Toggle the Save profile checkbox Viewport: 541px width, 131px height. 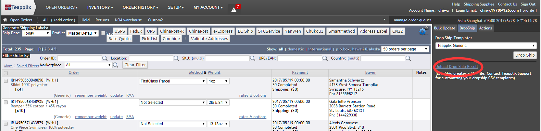[x=103, y=33]
